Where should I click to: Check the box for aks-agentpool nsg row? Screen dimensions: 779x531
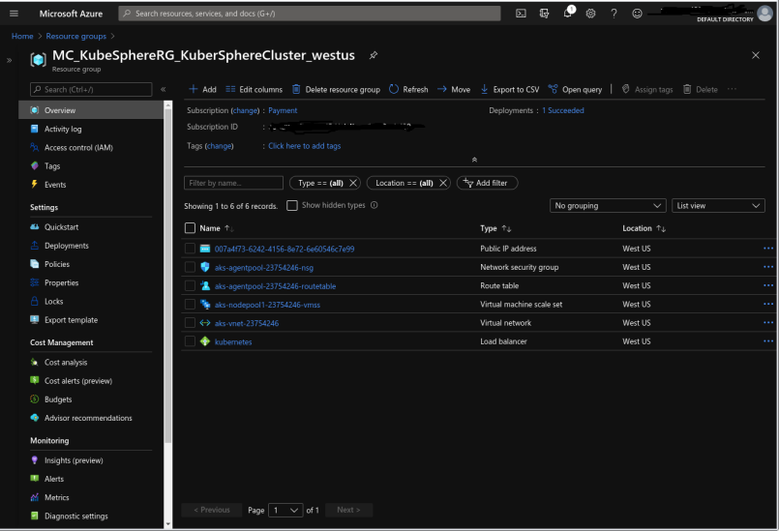190,267
